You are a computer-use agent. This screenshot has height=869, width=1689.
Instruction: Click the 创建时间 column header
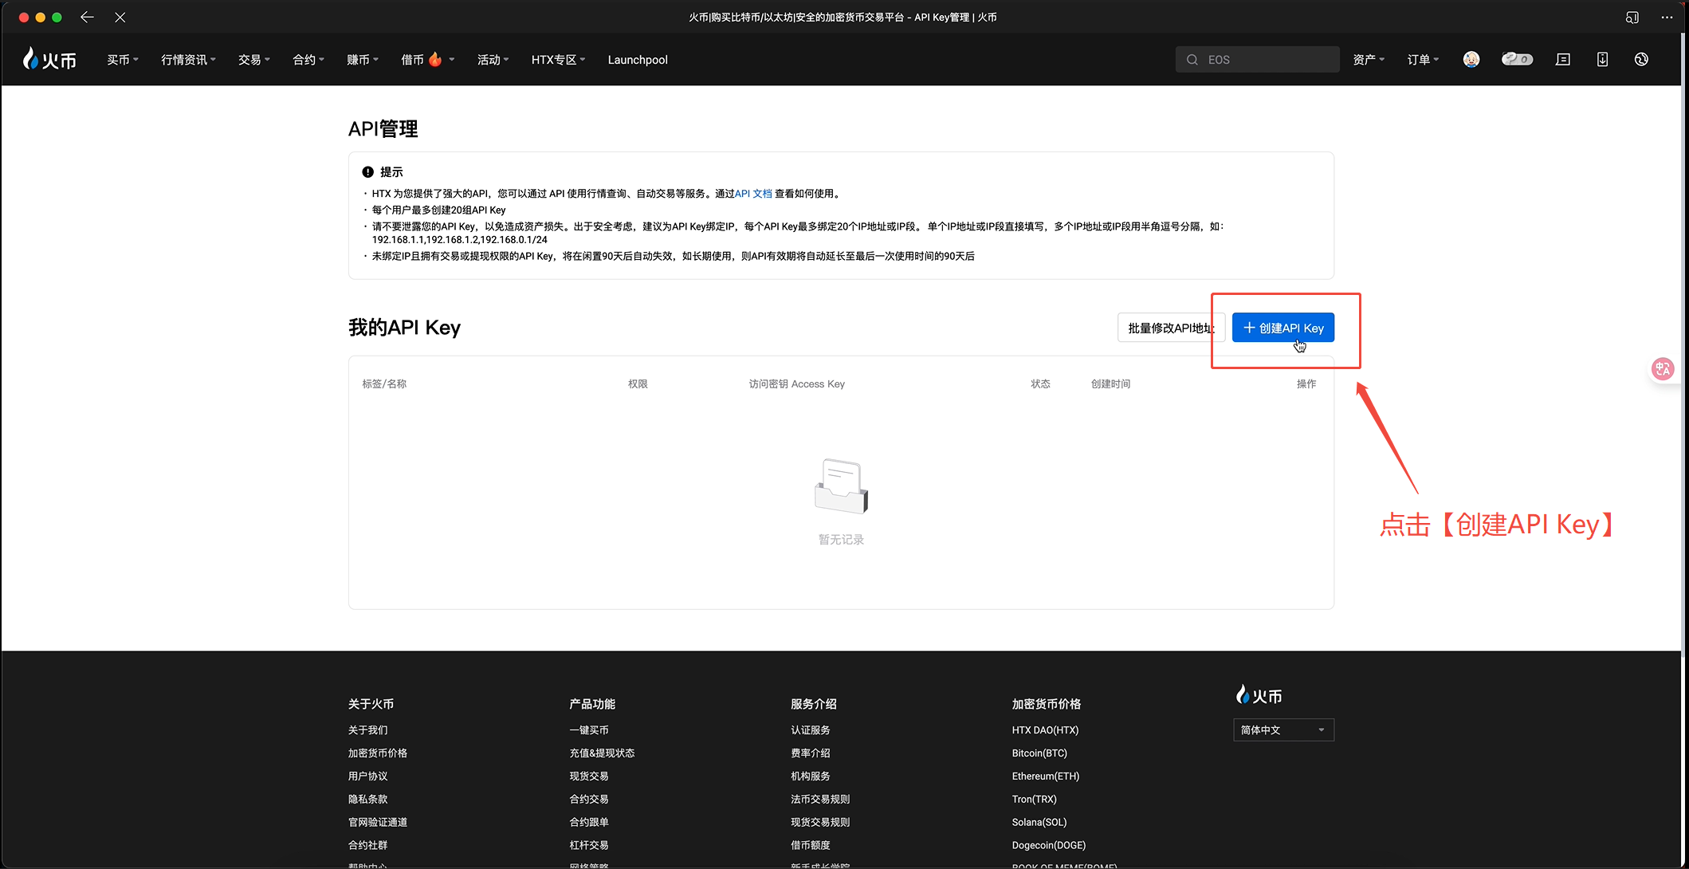(1110, 383)
